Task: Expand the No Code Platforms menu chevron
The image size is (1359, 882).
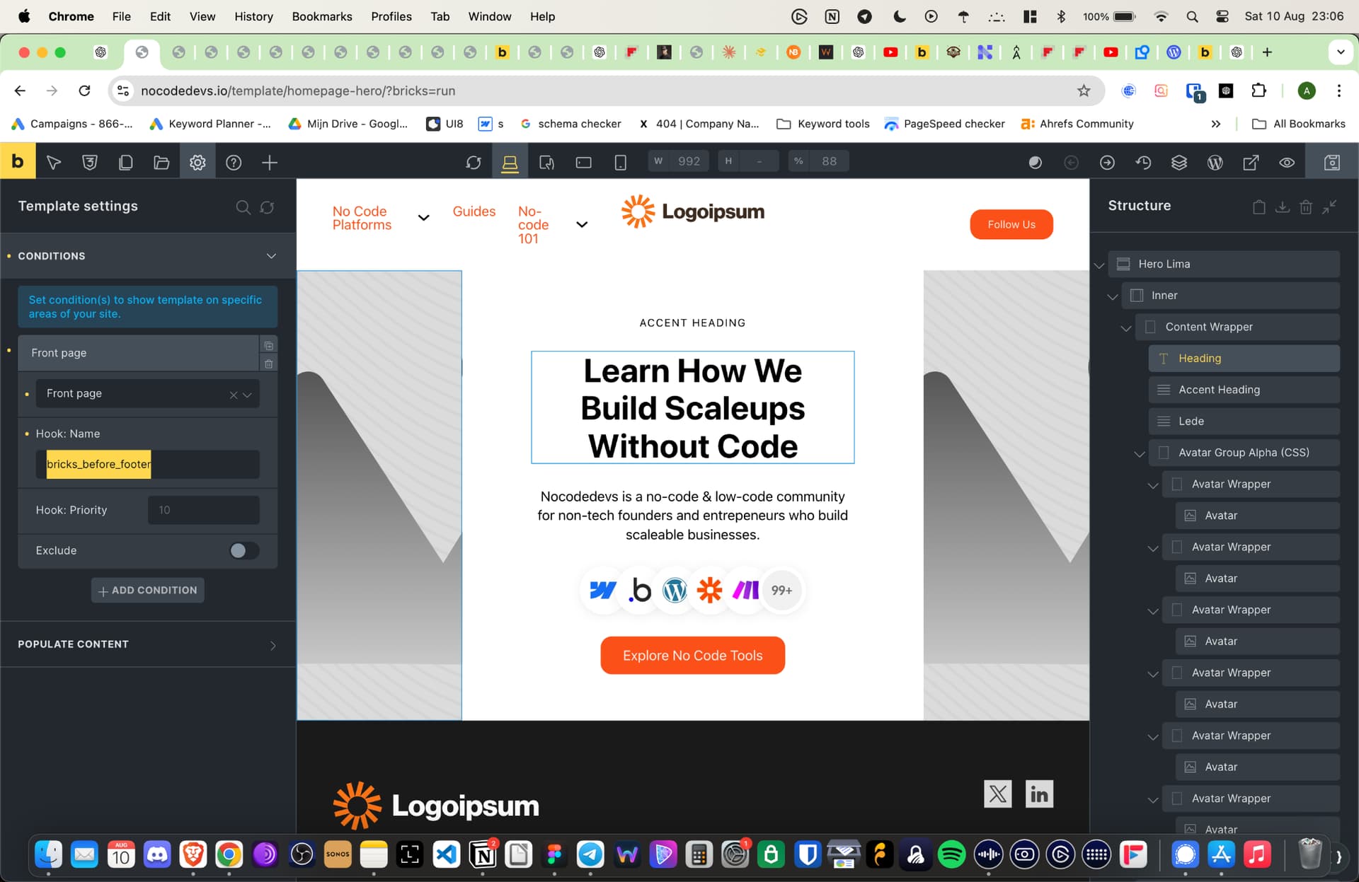Action: pos(423,218)
